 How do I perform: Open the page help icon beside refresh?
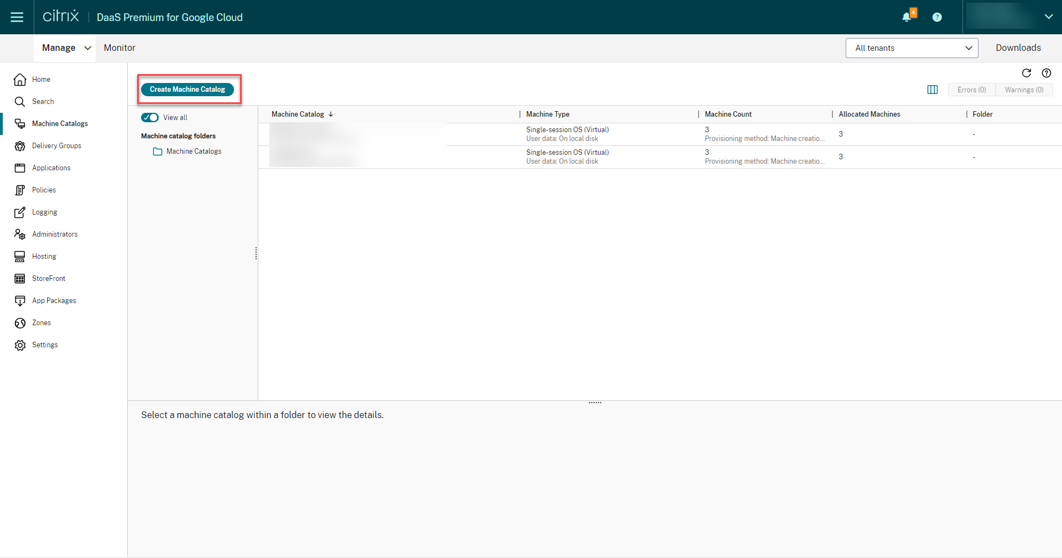(1047, 73)
